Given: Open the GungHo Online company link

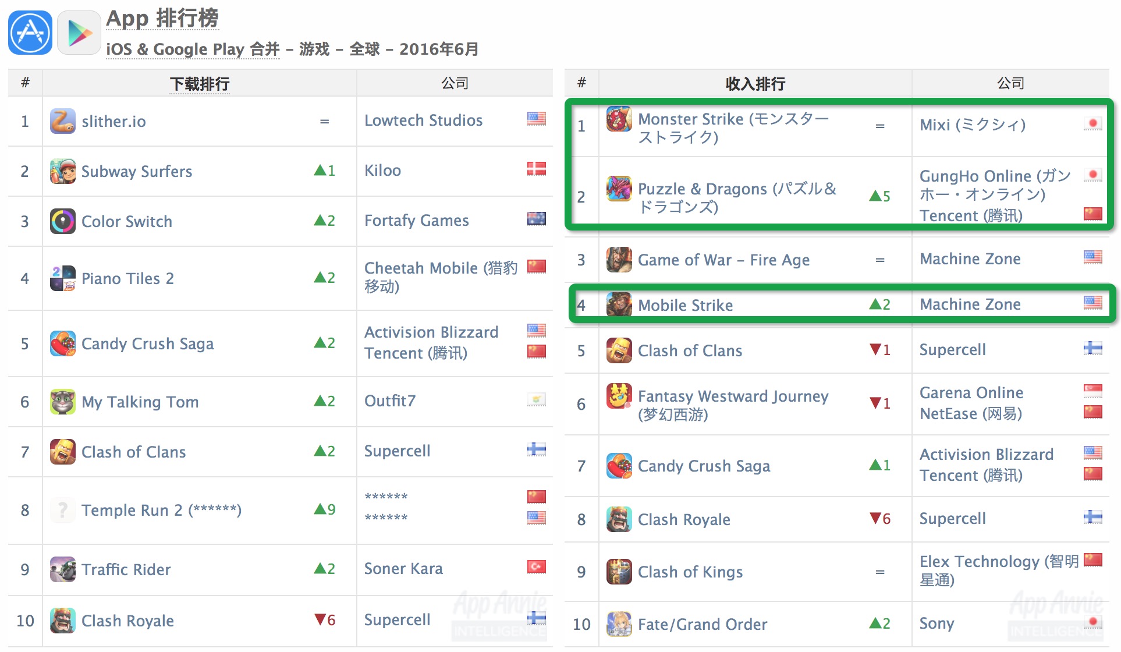Looking at the screenshot, I should coord(995,185).
